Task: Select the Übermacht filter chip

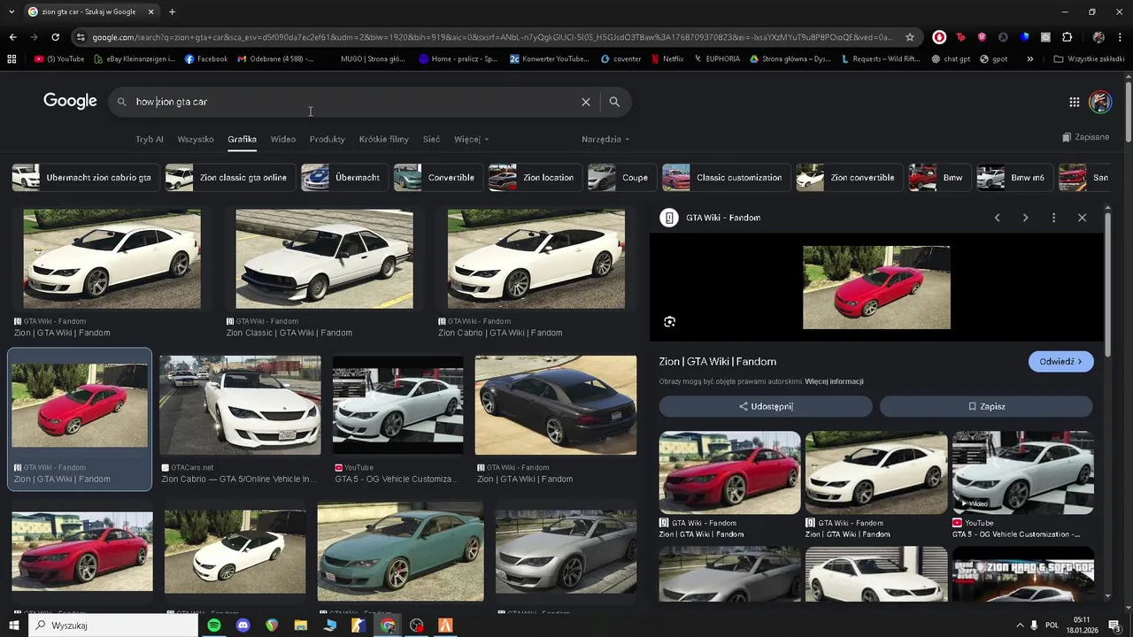Action: click(344, 178)
